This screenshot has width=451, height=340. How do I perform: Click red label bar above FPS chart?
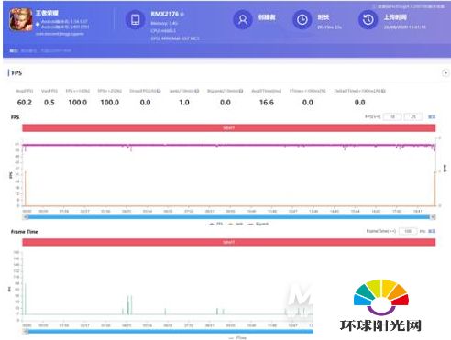coord(229,128)
